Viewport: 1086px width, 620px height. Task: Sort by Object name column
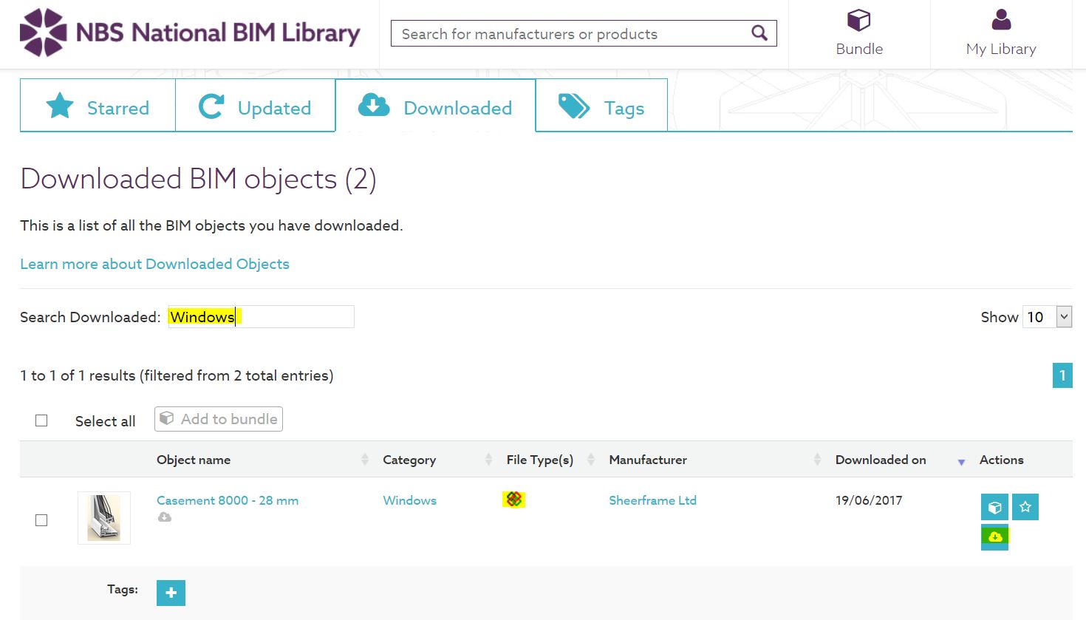(x=194, y=460)
